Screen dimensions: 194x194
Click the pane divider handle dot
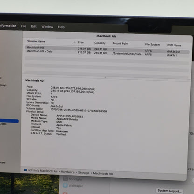105,77
